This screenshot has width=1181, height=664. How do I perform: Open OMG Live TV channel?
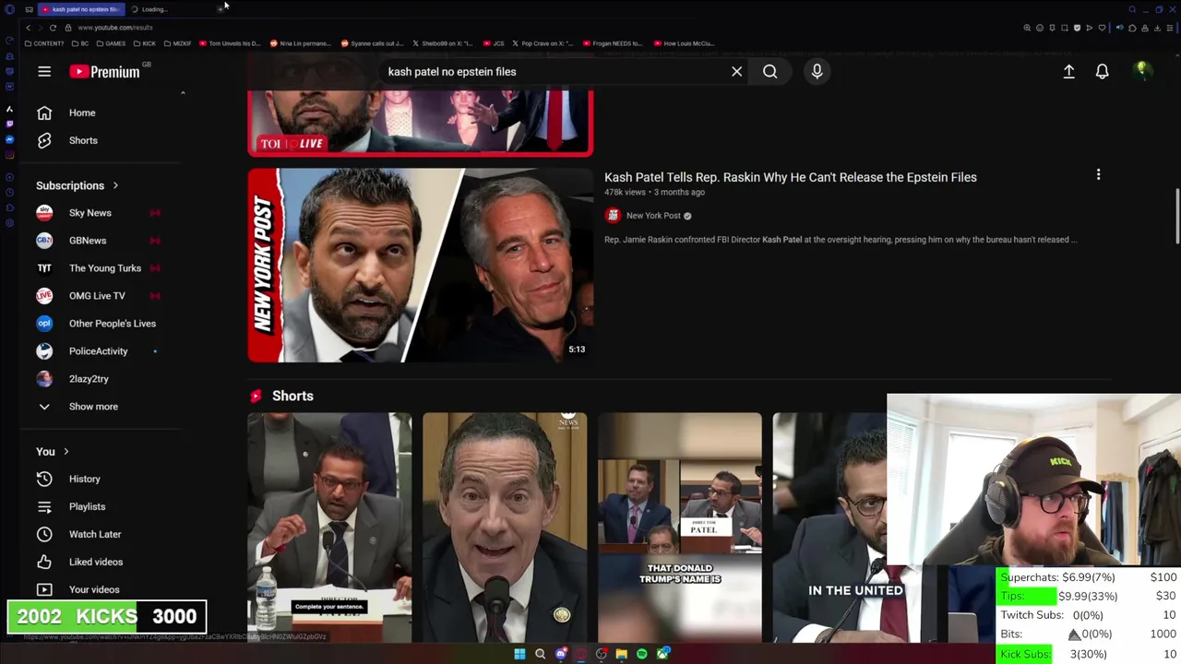tap(96, 296)
